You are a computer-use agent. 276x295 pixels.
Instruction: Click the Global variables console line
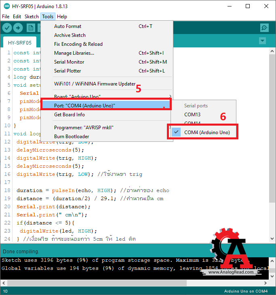click(135, 268)
